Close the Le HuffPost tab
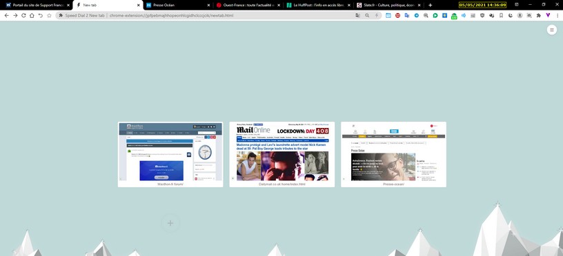The width and height of the screenshot is (563, 256). 348,6
